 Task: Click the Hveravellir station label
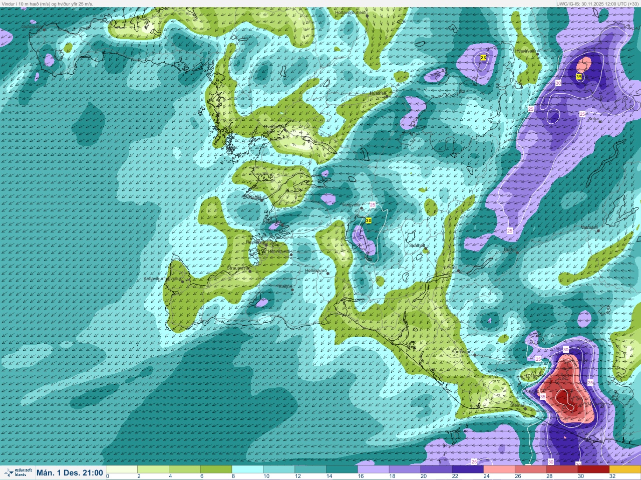[x=525, y=51]
